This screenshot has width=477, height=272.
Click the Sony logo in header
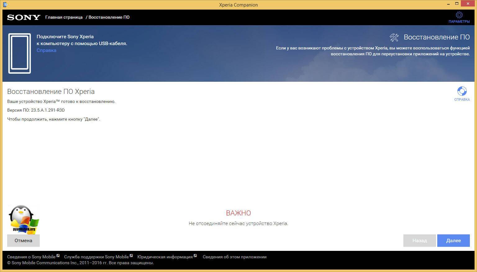coord(24,17)
